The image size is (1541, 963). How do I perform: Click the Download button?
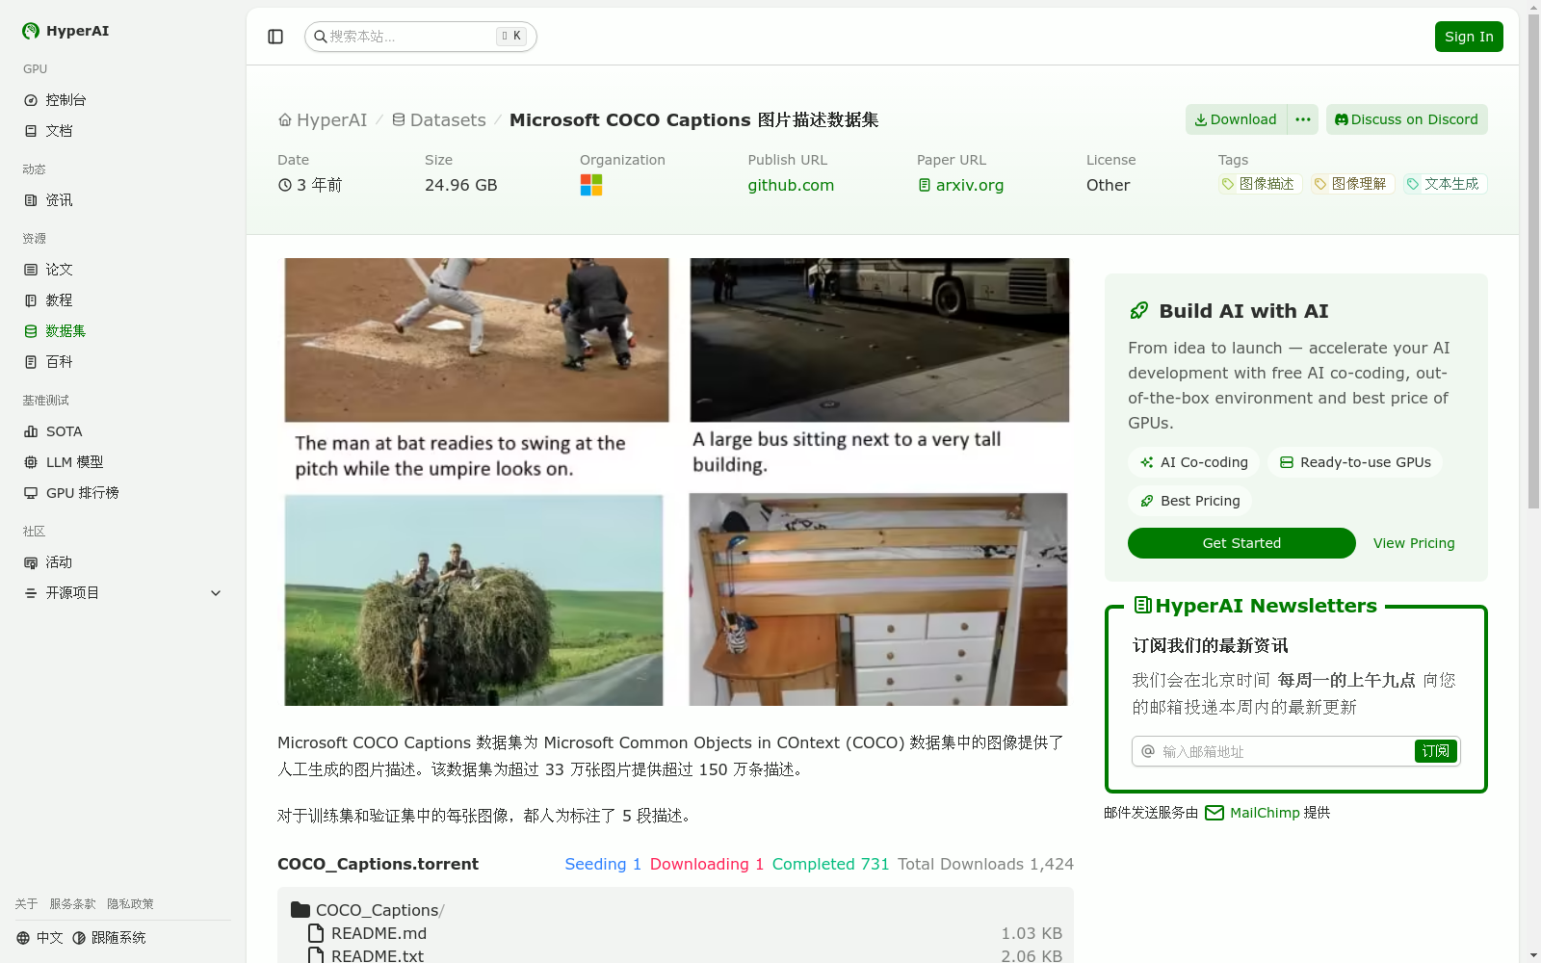pos(1236,119)
